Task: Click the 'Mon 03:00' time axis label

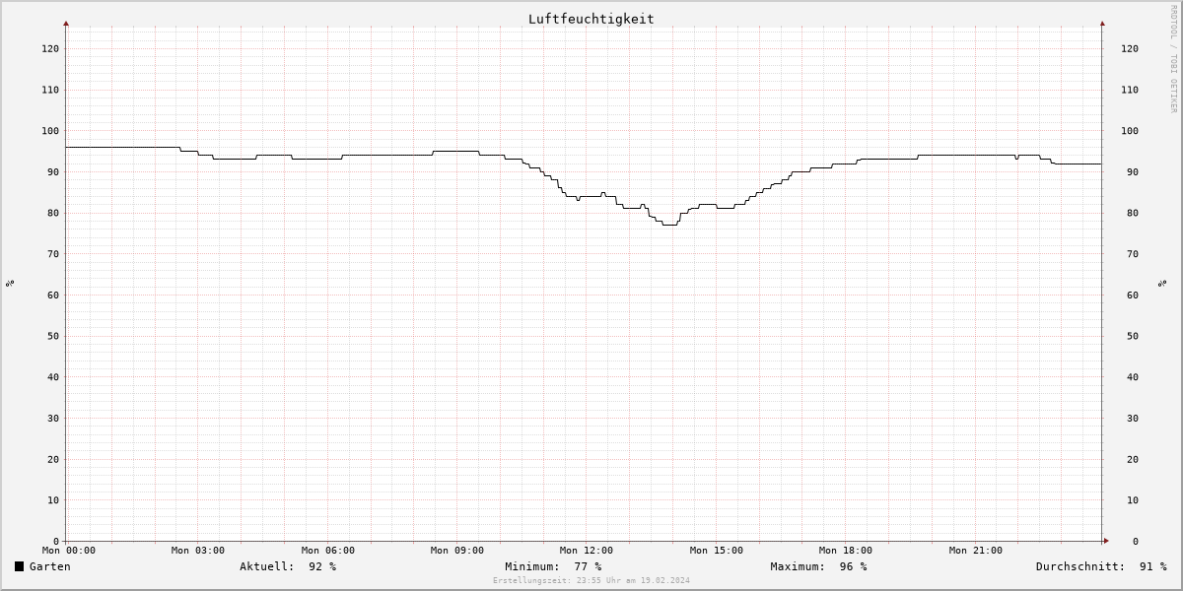Action: (198, 551)
